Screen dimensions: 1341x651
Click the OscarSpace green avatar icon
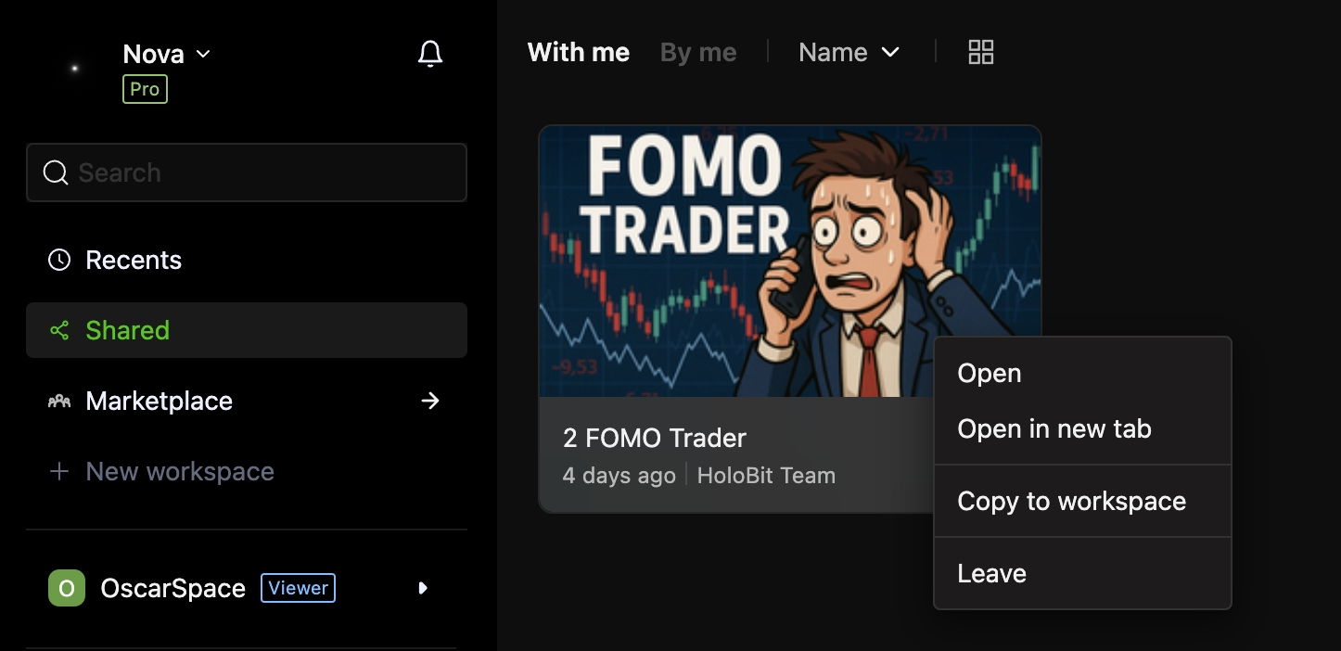(x=67, y=588)
